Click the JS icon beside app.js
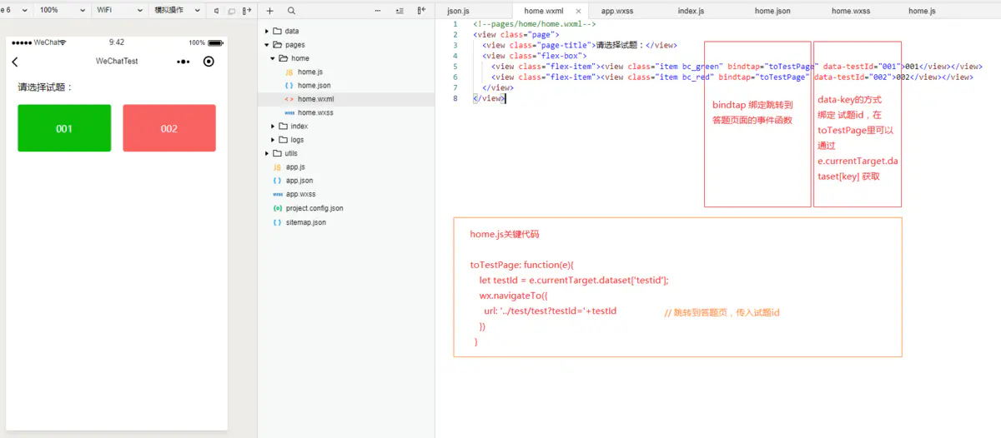 [x=277, y=167]
